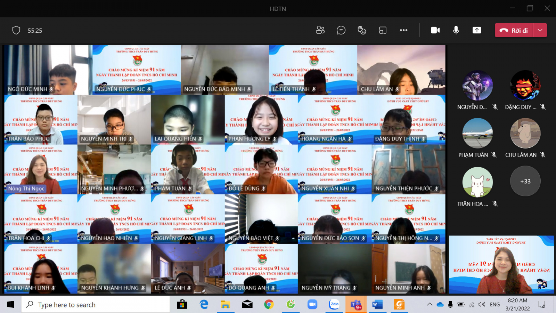
Task: Open the participants panel
Action: click(x=320, y=30)
